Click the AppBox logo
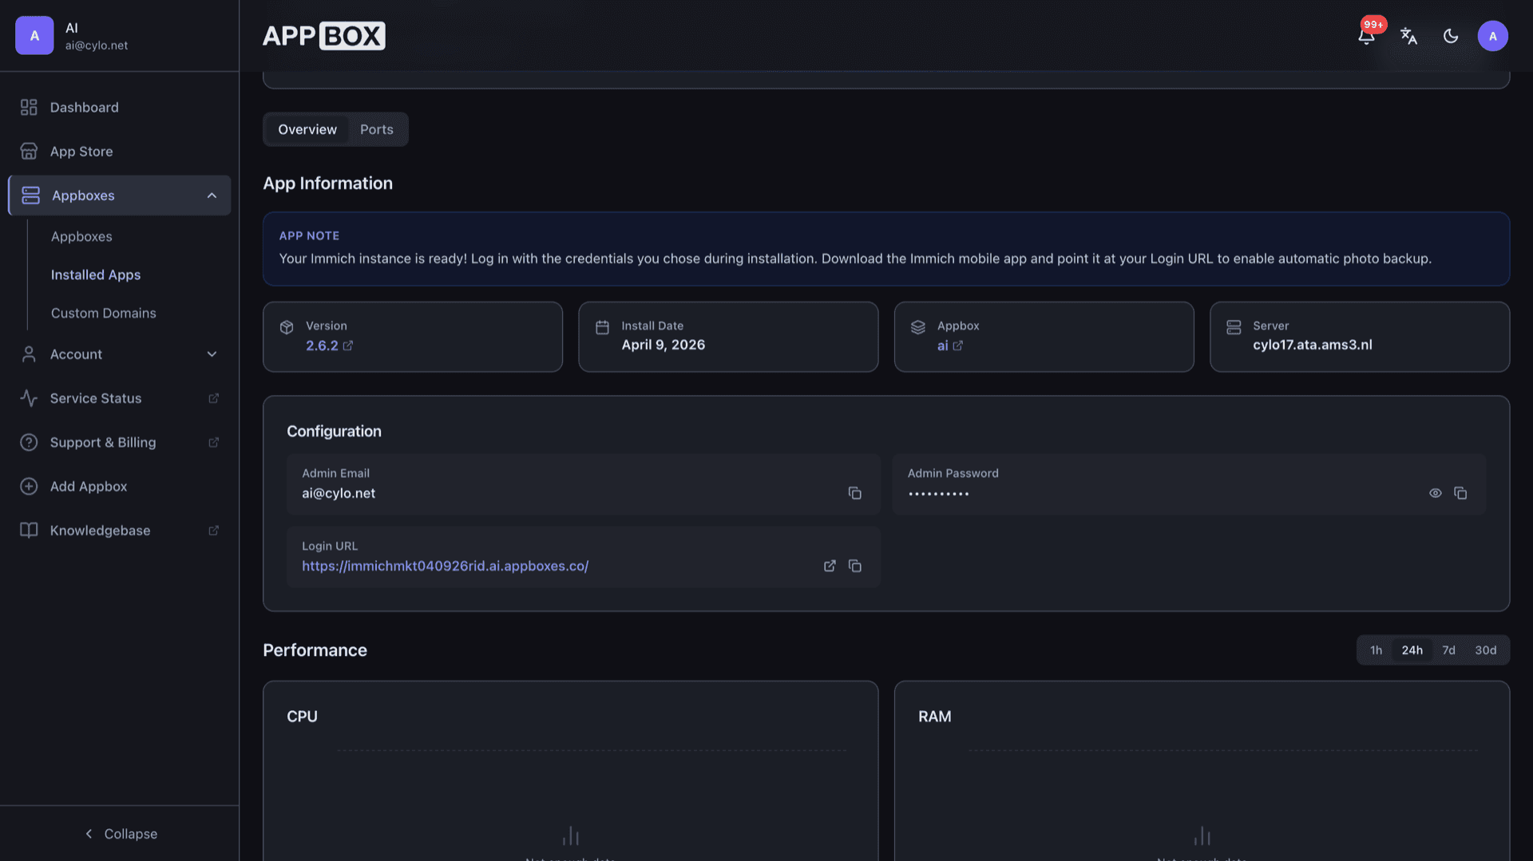Screen dimensions: 1533x861 point(323,36)
